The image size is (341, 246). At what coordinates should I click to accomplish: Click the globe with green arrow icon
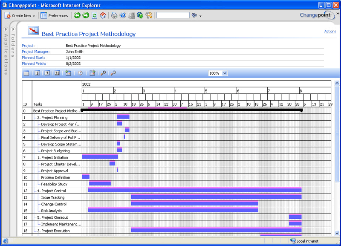click(x=140, y=15)
